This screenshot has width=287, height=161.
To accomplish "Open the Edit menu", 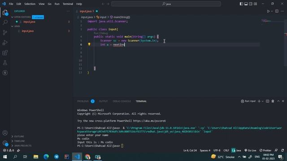I will [x=19, y=4].
